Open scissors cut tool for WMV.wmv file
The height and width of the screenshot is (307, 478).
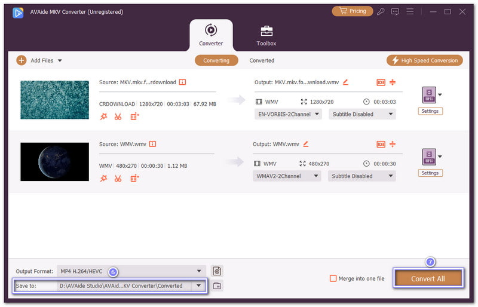(x=118, y=179)
